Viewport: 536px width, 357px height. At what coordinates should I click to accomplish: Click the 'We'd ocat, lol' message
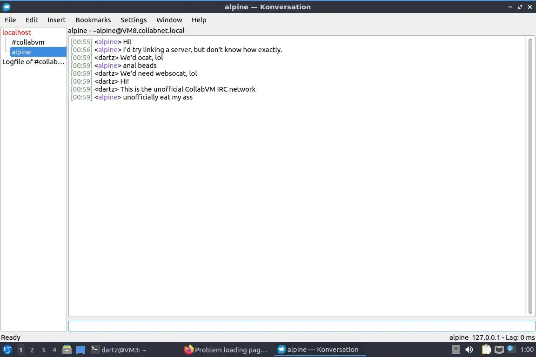pos(141,58)
